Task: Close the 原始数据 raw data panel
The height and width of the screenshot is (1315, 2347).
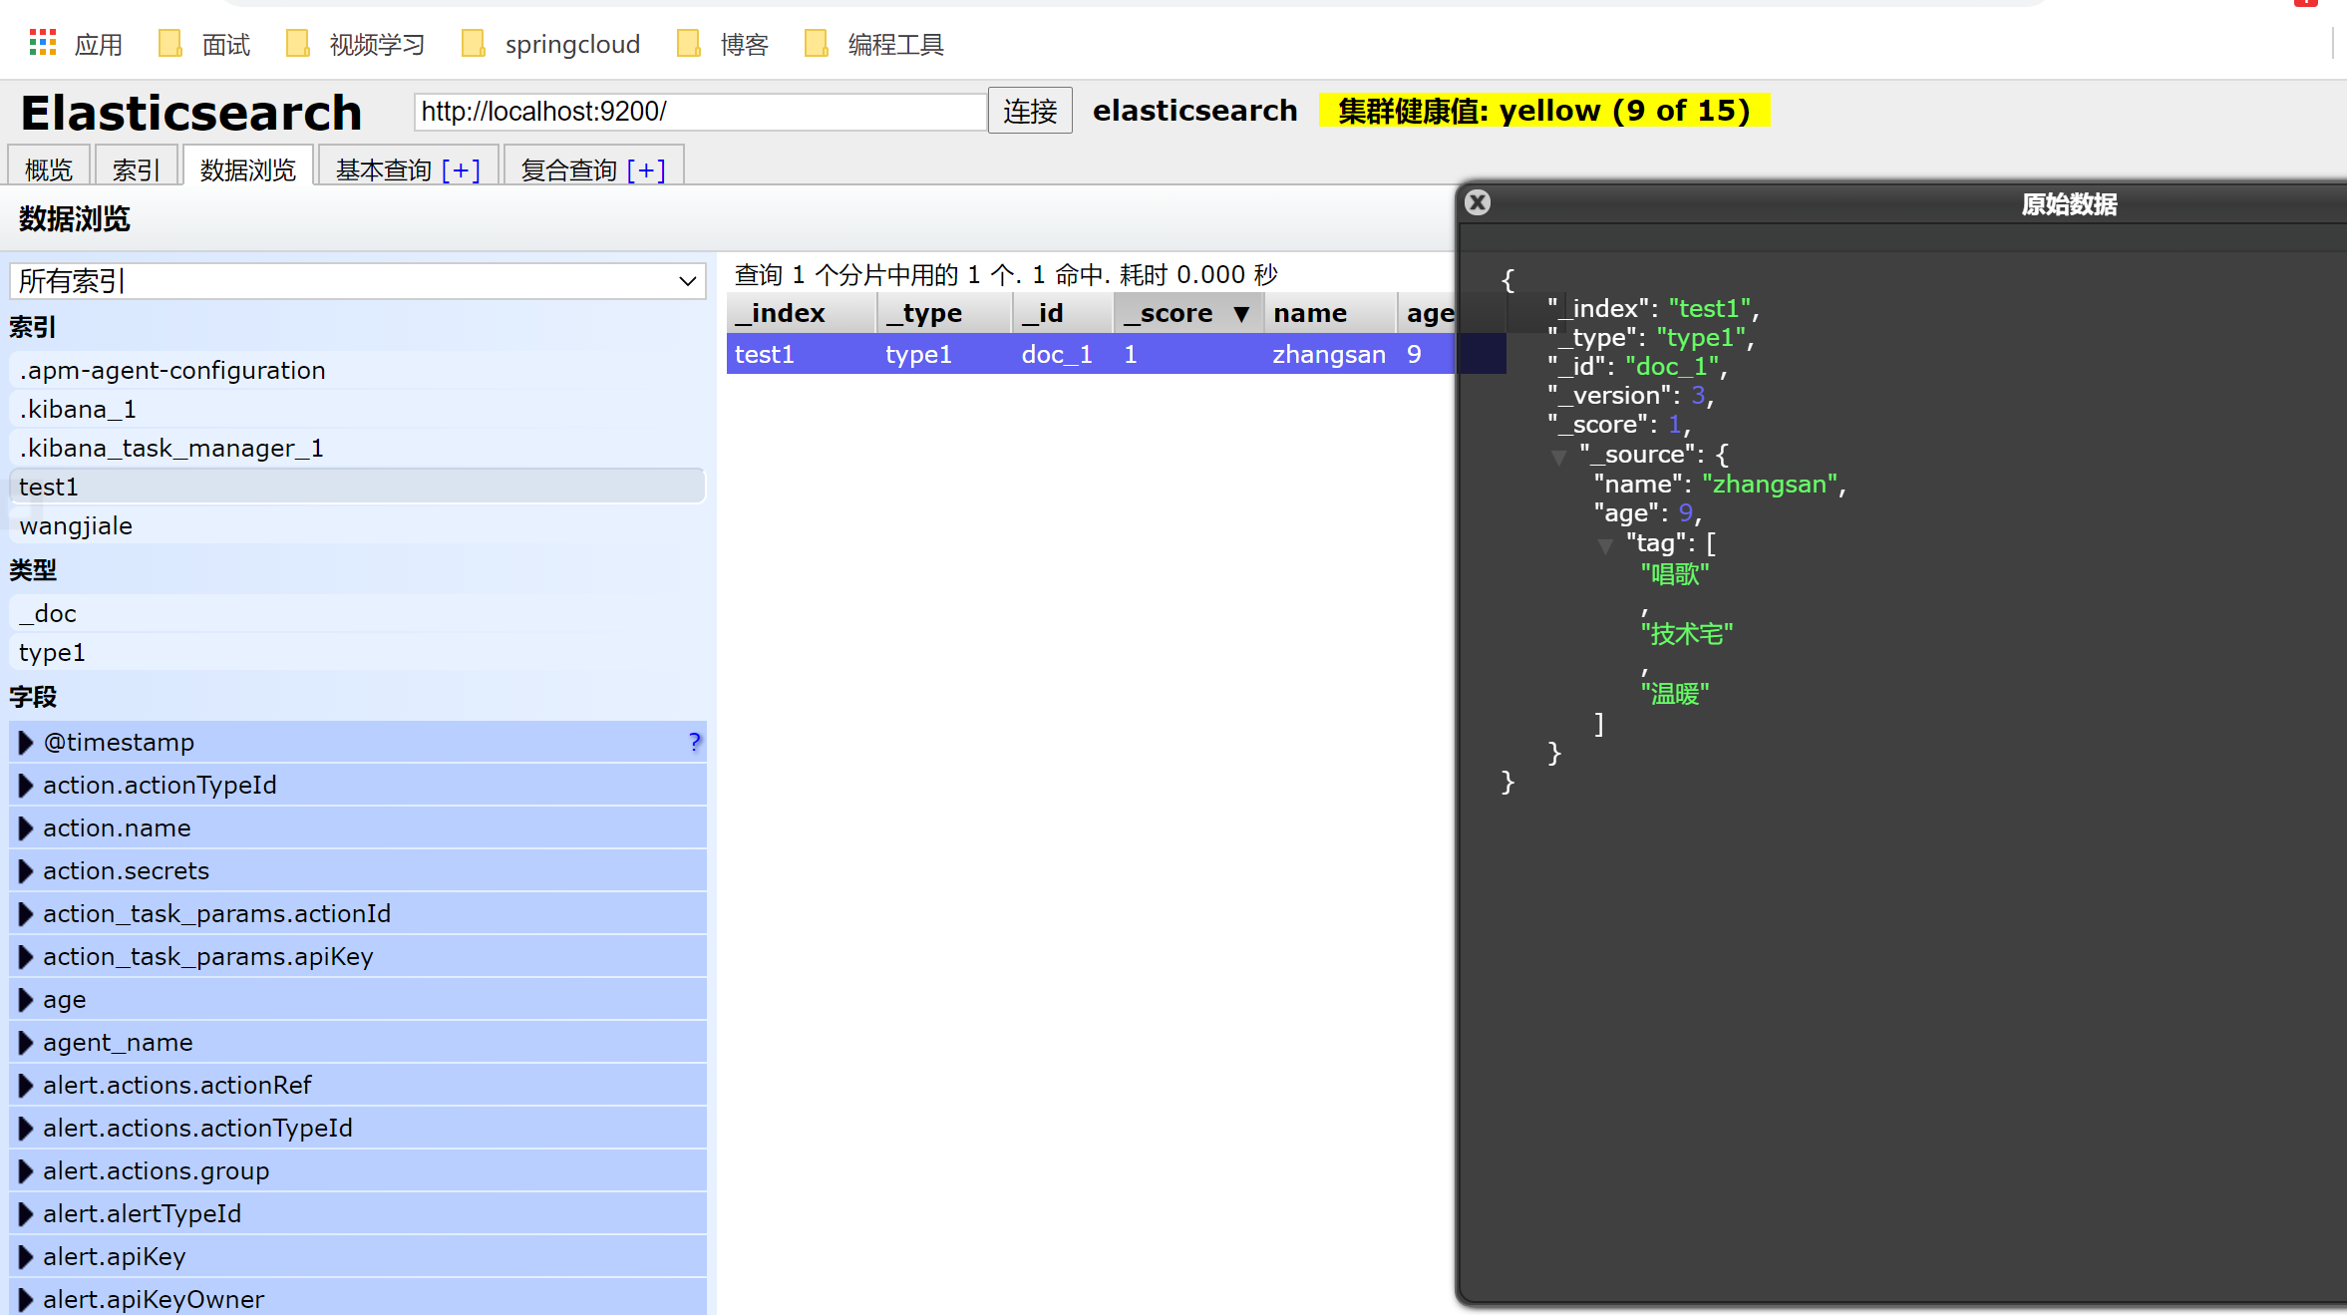Action: pyautogui.click(x=1478, y=203)
